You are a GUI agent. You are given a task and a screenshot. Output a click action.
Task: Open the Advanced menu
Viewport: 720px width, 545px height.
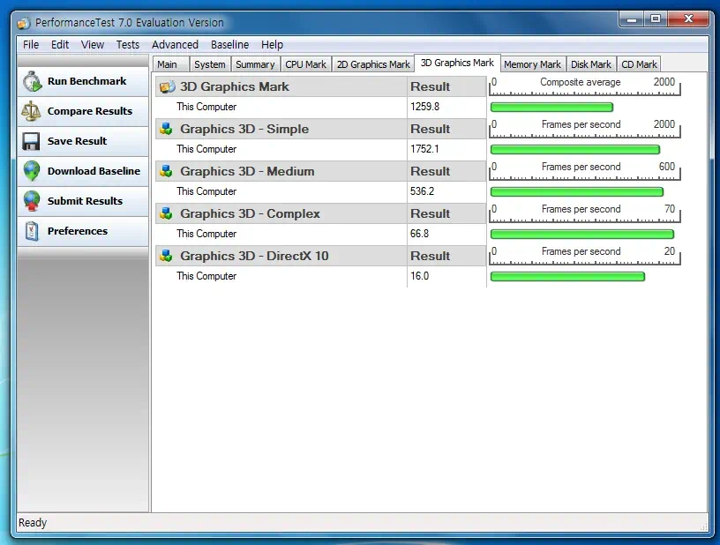[x=175, y=44]
